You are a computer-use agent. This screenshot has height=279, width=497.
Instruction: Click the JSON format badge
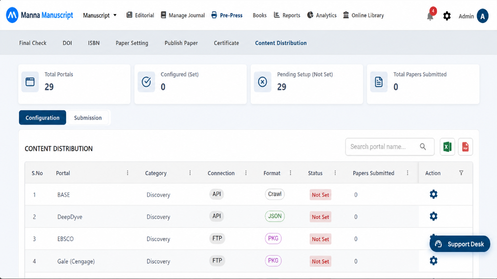[275, 217]
